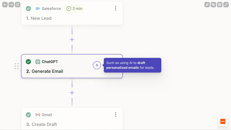Click the Gmail envelope logo
This screenshot has height=130, width=231.
click(x=38, y=115)
